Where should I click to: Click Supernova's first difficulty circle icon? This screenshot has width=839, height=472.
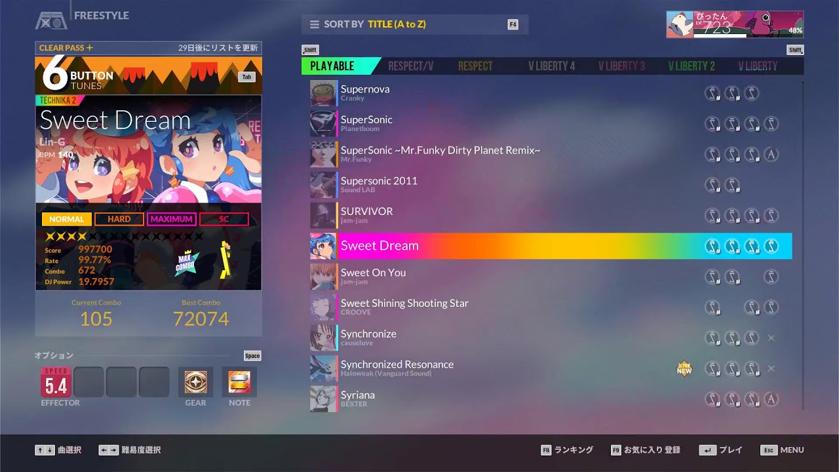(712, 93)
